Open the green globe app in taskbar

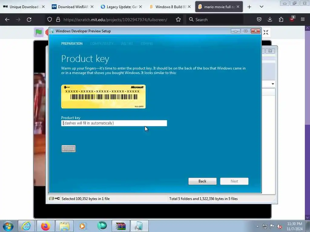pyautogui.click(x=102, y=226)
